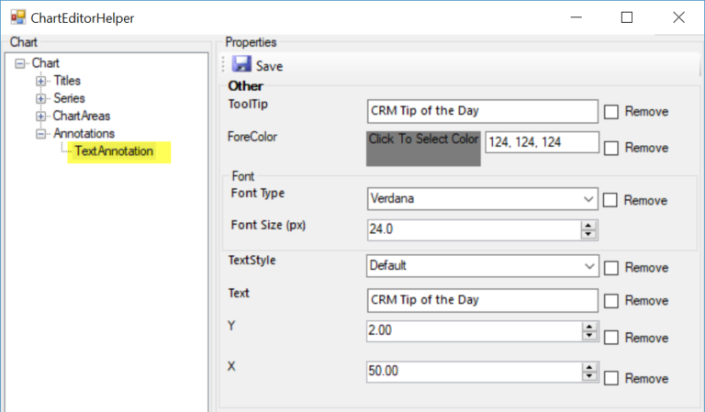Image resolution: width=705 pixels, height=412 pixels.
Task: Click the Text input field
Action: (481, 300)
